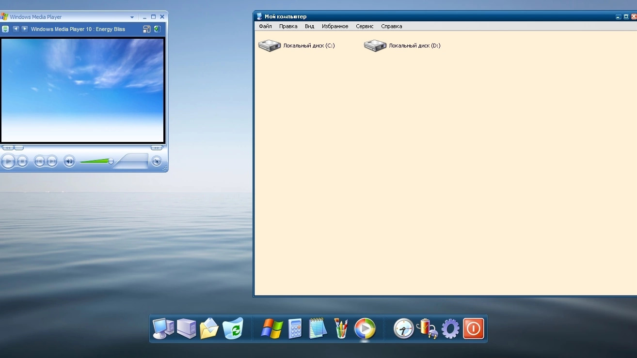Click the green playlist pane icon in Media Player
Screen dimensions: 637x358
[157, 29]
